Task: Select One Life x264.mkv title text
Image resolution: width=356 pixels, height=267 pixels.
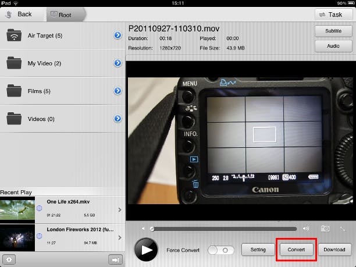Action: (x=68, y=202)
